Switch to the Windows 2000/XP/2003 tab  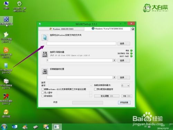pos(61,29)
